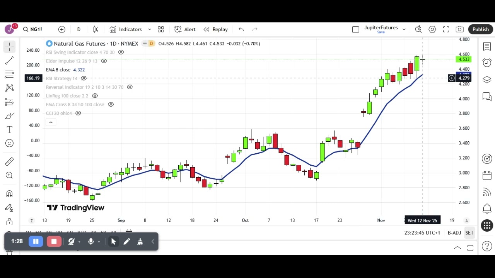Show the RSI Strategy indicator
The width and height of the screenshot is (495, 278).
pyautogui.click(x=84, y=78)
